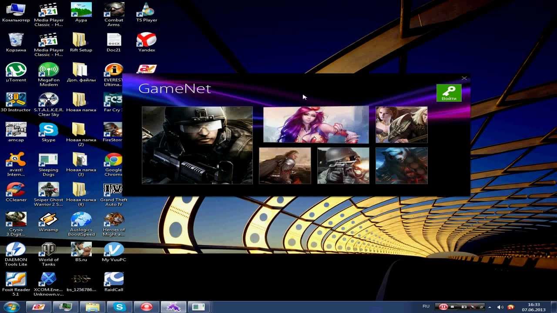Open XCOM Enemy Unknown shortcut
557x313 pixels.
point(49,284)
